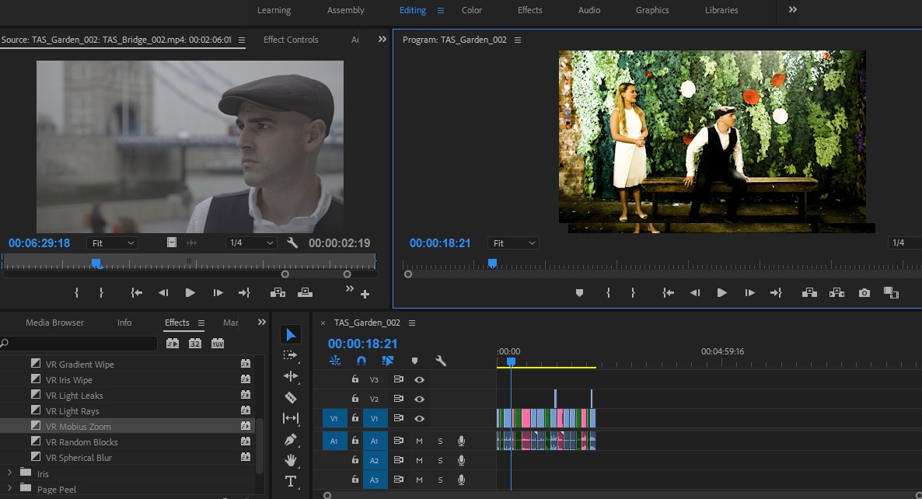The width and height of the screenshot is (922, 499).
Task: Select the Track Select Forward tool
Action: [x=291, y=355]
